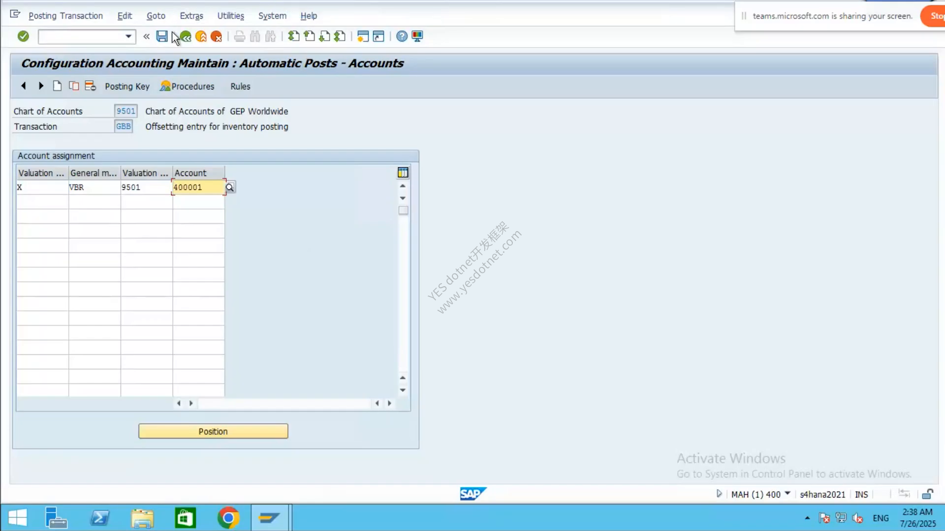Expand the status bar triangle expander
Viewport: 945px width, 531px height.
click(x=719, y=494)
